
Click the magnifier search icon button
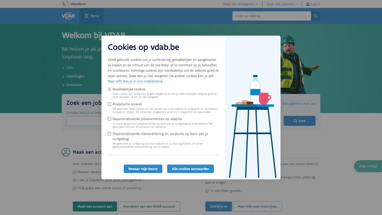(316, 16)
